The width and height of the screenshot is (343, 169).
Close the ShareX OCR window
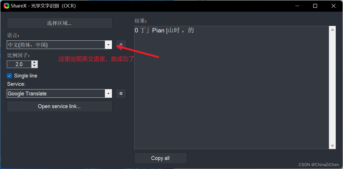click(334, 6)
